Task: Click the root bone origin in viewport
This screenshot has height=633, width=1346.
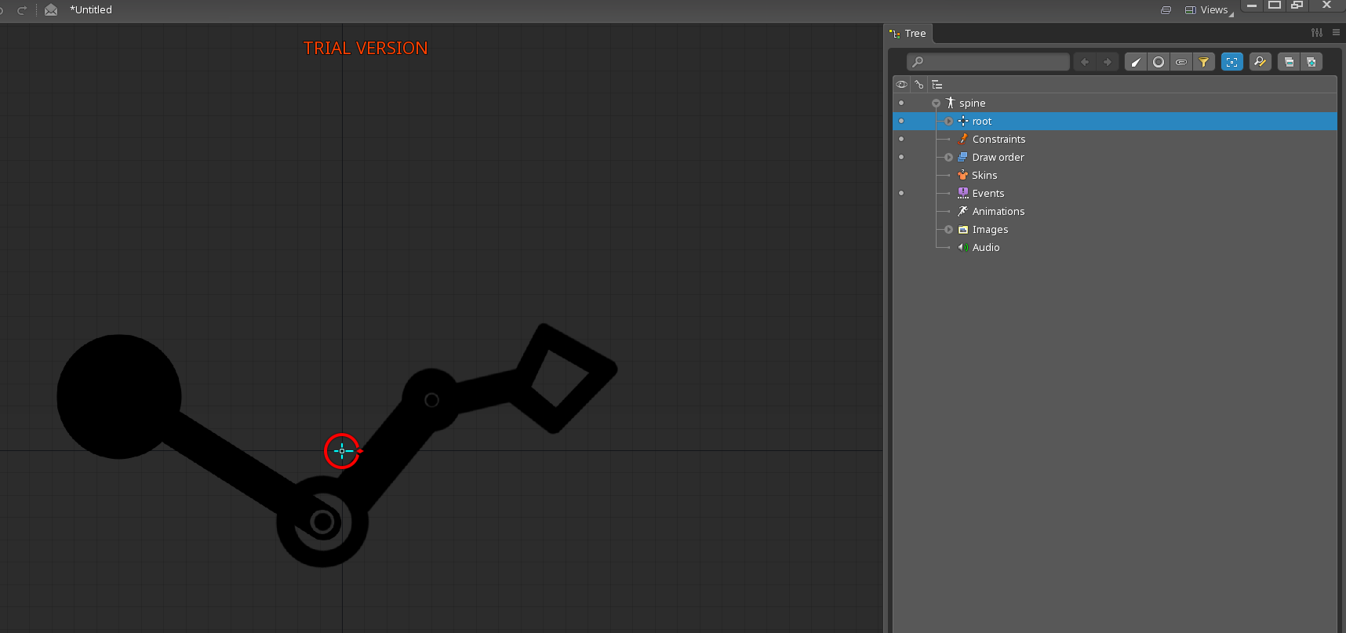Action: (x=342, y=451)
